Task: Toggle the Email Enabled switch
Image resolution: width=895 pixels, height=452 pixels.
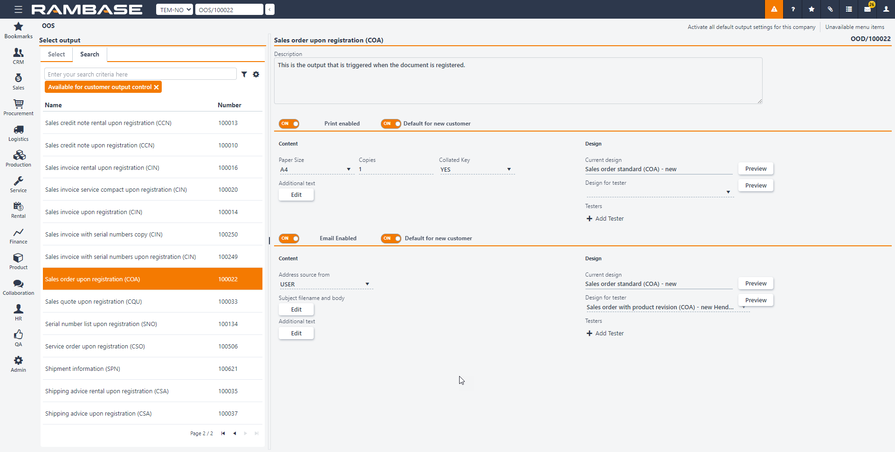Action: (289, 238)
